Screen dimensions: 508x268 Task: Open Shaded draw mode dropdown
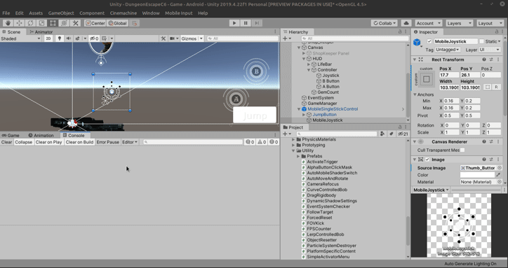coord(20,38)
